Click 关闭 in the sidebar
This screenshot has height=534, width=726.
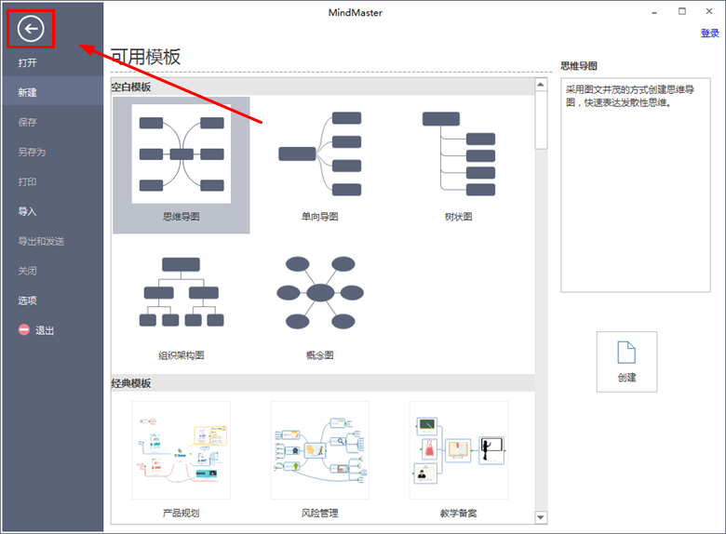click(x=27, y=270)
